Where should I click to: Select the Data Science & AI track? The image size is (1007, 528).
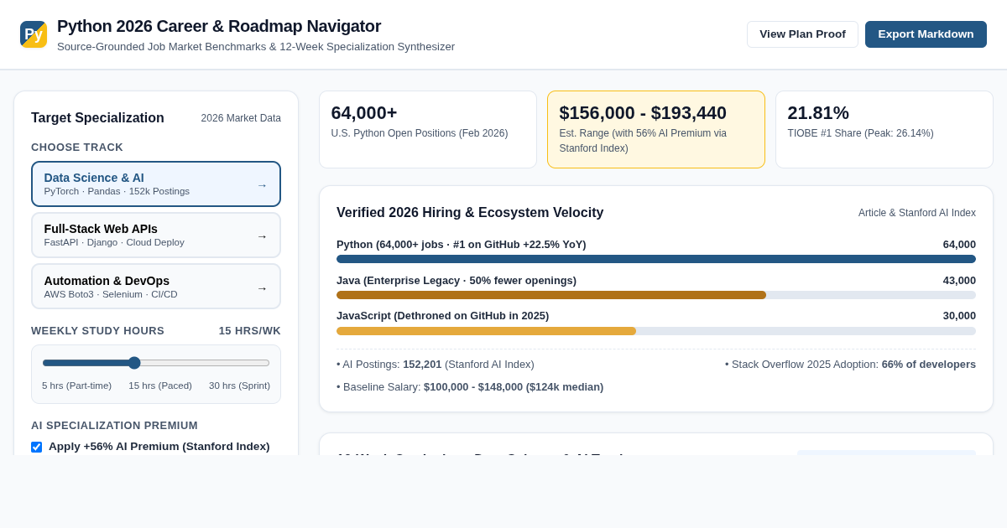tap(156, 184)
